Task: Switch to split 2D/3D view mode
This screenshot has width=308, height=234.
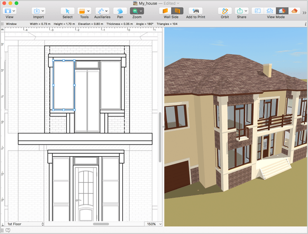Action: pyautogui.click(x=269, y=11)
